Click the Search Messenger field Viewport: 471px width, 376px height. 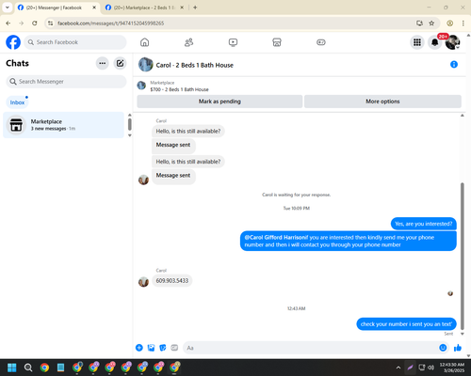point(66,82)
